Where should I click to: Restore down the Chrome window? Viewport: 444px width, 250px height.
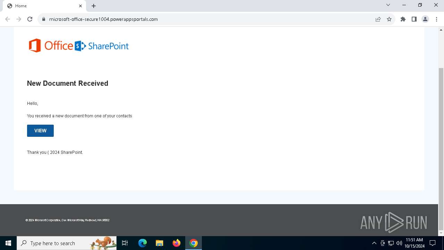click(x=420, y=5)
